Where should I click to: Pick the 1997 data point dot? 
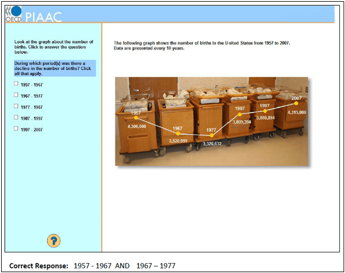tap(265, 111)
